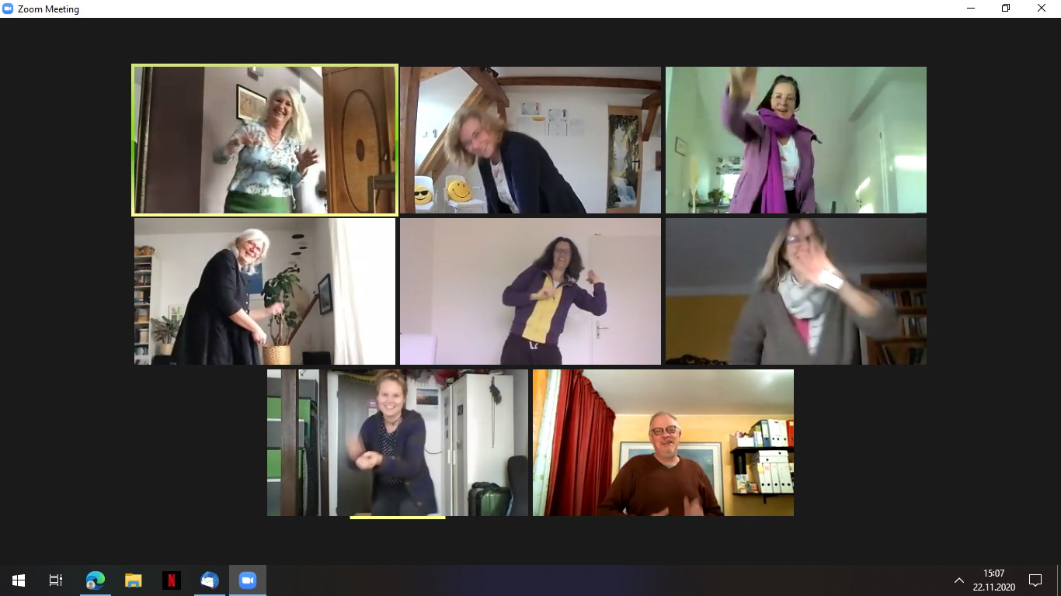Select video tile with large potted plant
This screenshot has width=1061, height=596.
pos(265,291)
